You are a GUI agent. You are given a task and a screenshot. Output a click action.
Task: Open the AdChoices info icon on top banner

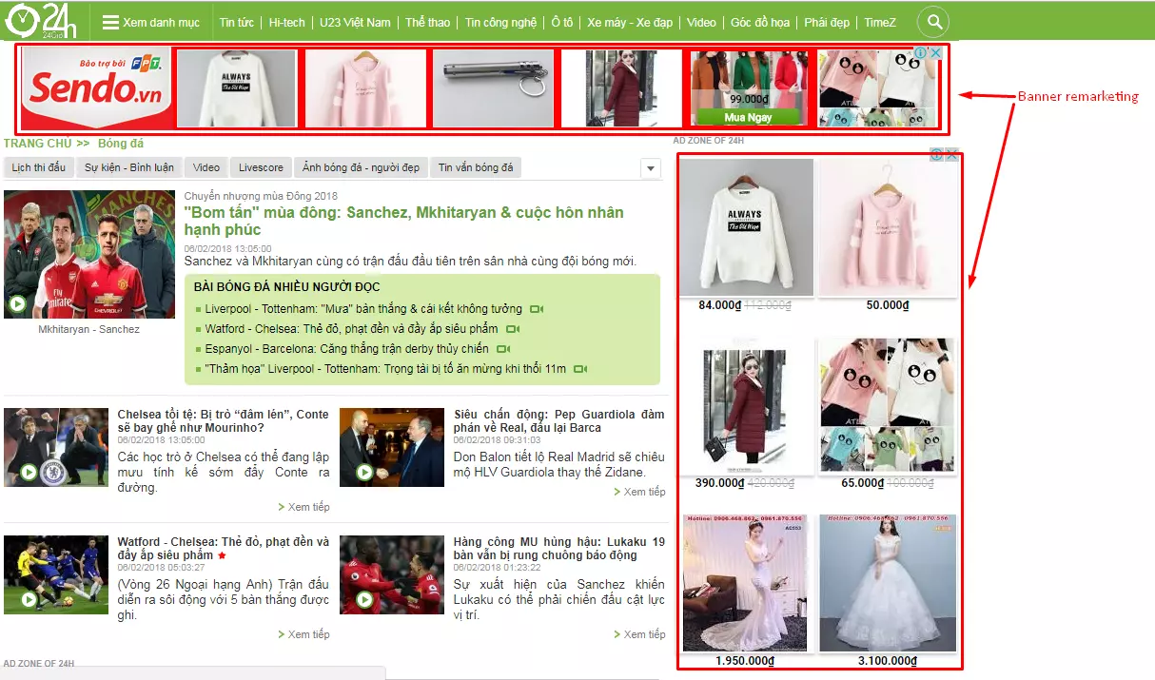(x=921, y=53)
